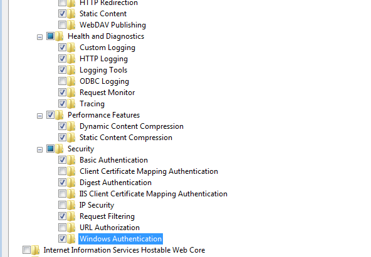
Task: Select the Digest Authentication label
Action: coord(115,183)
